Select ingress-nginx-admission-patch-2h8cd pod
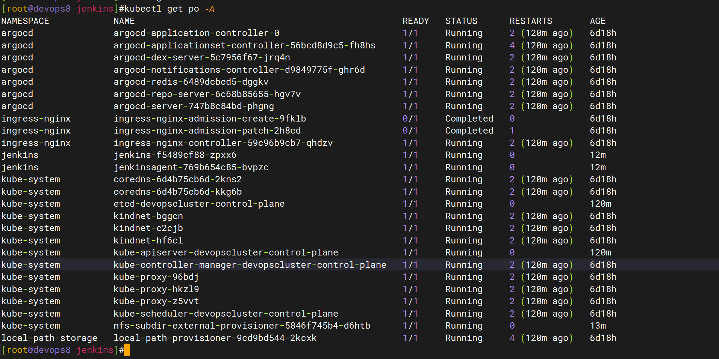This screenshot has height=359, width=719. (207, 131)
